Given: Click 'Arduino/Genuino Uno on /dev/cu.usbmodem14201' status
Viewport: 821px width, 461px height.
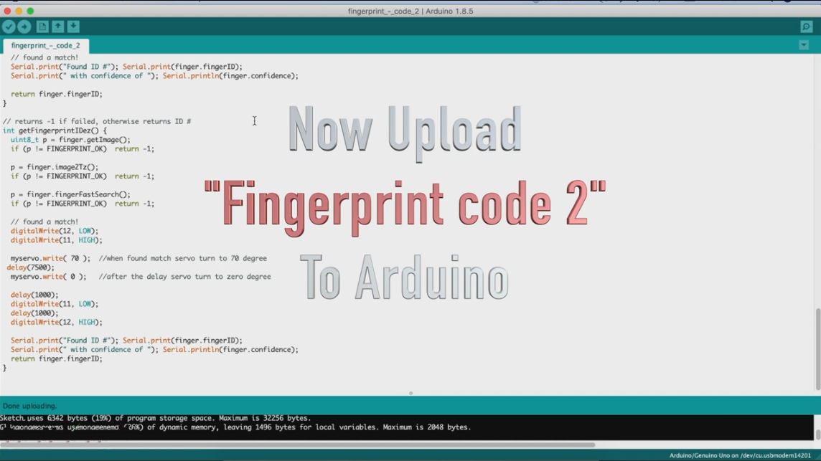Looking at the screenshot, I should (740, 455).
